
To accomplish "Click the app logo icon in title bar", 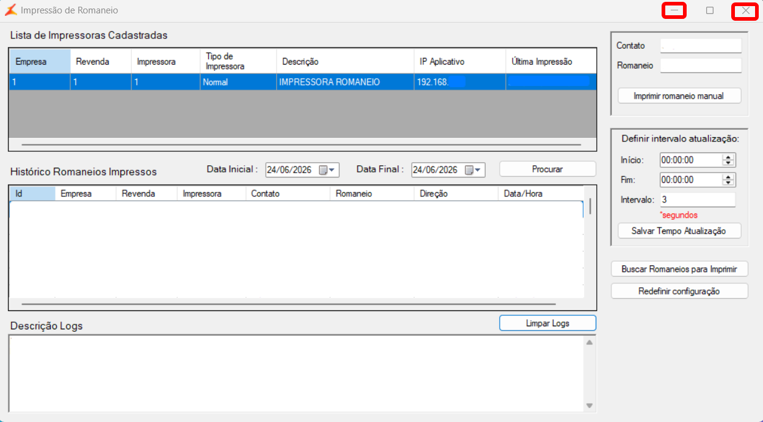I will (x=10, y=10).
